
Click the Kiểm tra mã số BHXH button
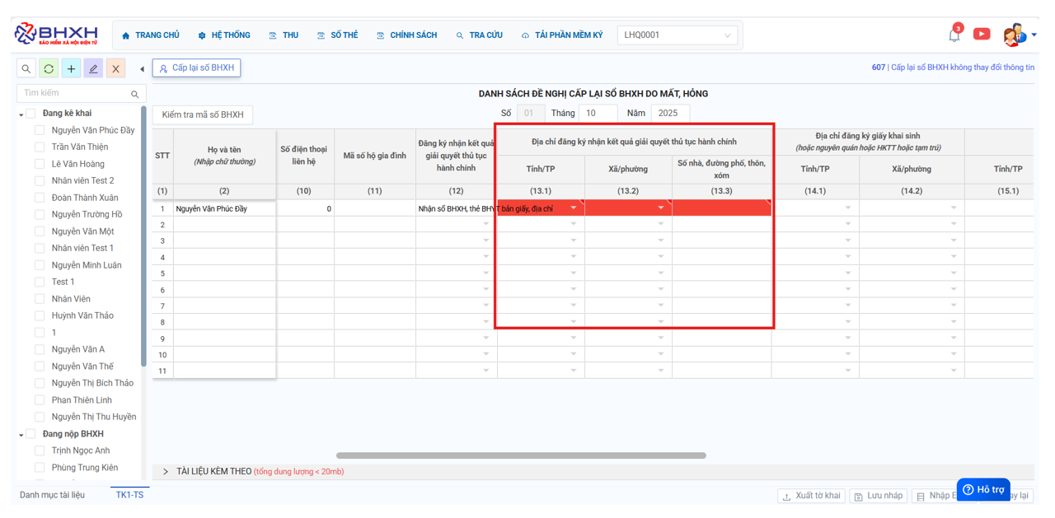203,115
